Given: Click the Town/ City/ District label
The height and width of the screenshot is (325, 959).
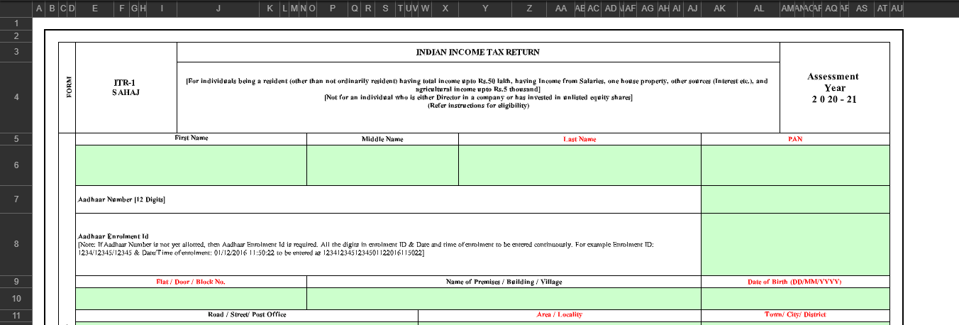Looking at the screenshot, I should tap(795, 314).
